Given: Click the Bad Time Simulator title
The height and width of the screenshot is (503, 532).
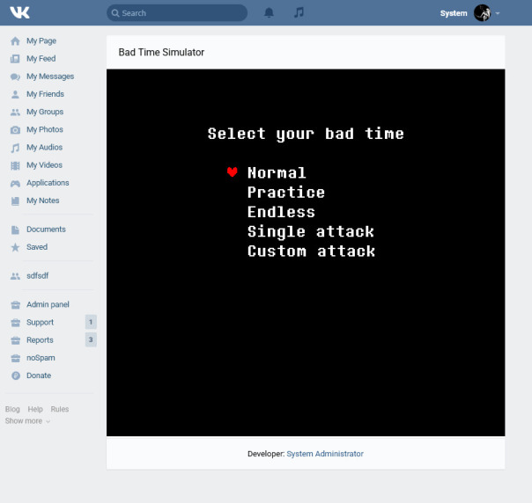Looking at the screenshot, I should point(161,52).
